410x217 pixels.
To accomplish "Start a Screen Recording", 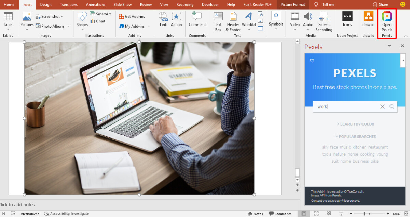I will pyautogui.click(x=323, y=21).
